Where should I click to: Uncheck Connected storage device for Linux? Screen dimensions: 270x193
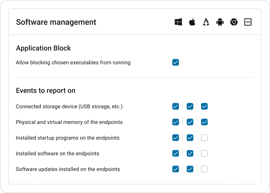click(204, 106)
